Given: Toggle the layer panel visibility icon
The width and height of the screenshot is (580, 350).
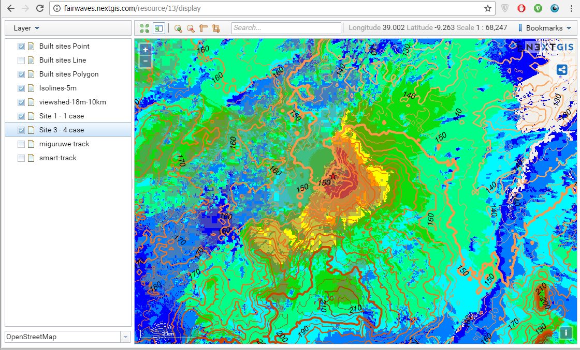Looking at the screenshot, I should coord(158,28).
